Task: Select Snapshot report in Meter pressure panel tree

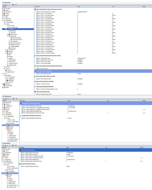Action: [x=12, y=187]
